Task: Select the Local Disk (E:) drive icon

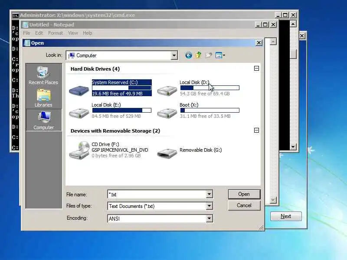Action: click(79, 113)
